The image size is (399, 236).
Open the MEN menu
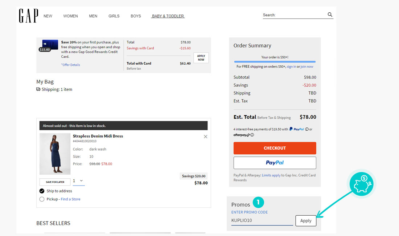[93, 16]
